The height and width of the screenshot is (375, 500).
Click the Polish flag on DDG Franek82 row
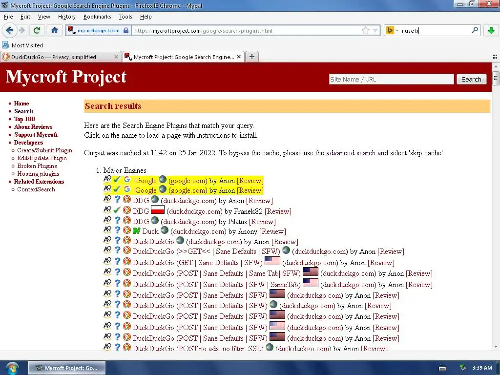pos(158,210)
